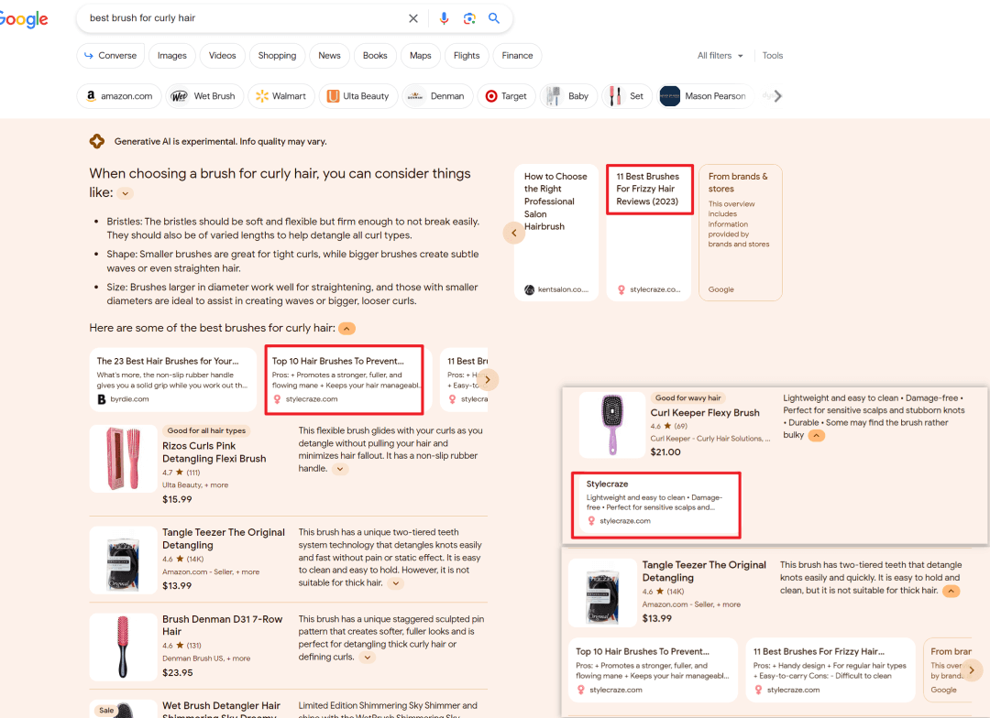Open right panel 11 Best Brushes For Frizzy Hair card
Viewport: 990px width, 718px height.
point(830,670)
